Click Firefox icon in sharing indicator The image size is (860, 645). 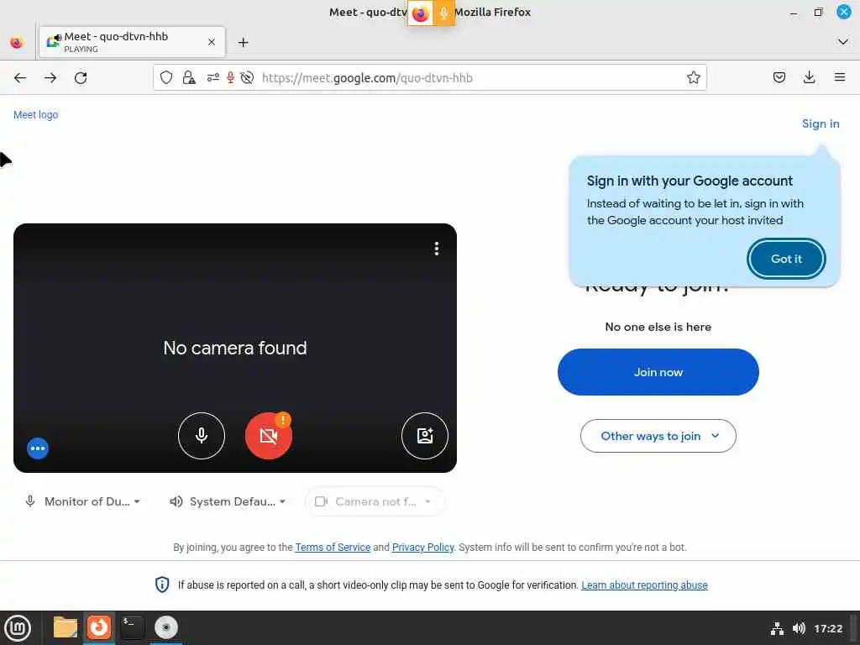coord(421,13)
